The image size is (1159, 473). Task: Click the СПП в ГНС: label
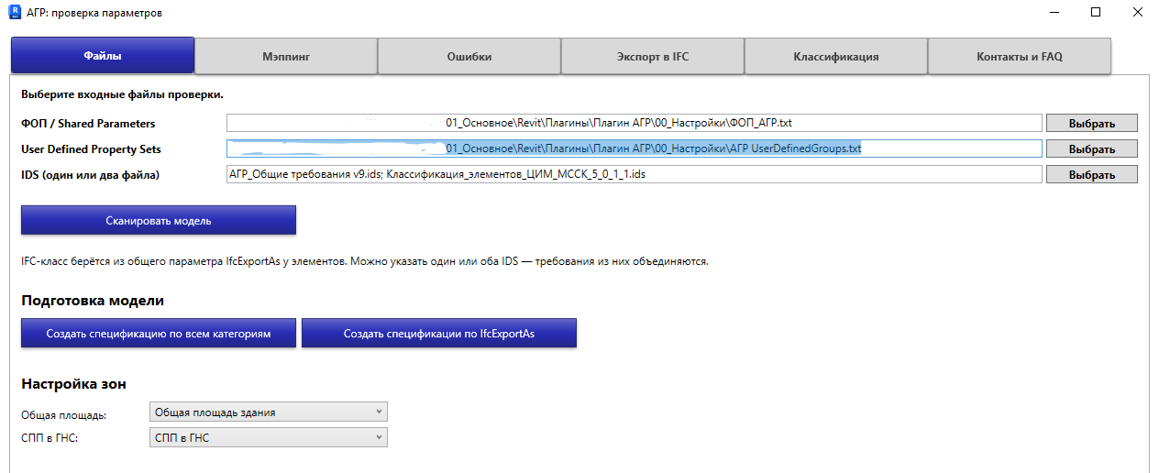tap(50, 439)
